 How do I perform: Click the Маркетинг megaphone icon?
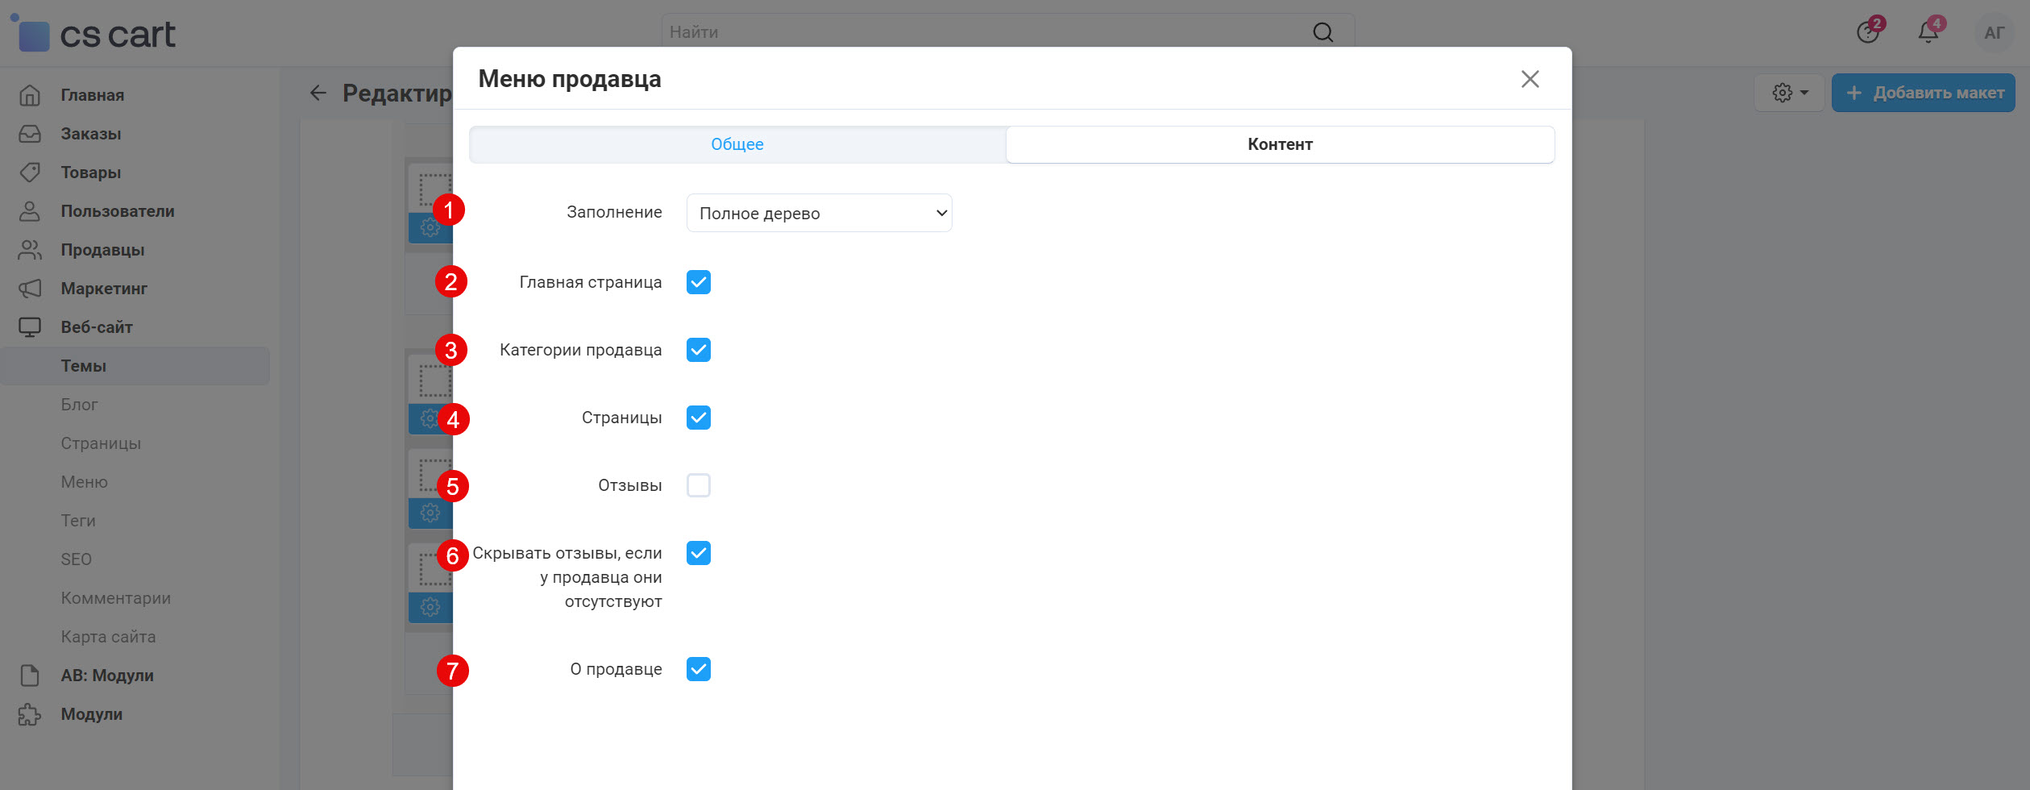[x=30, y=289]
